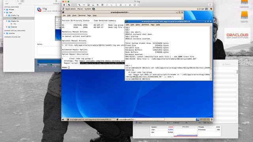Open the GNOME Places menu

tap(80, 9)
